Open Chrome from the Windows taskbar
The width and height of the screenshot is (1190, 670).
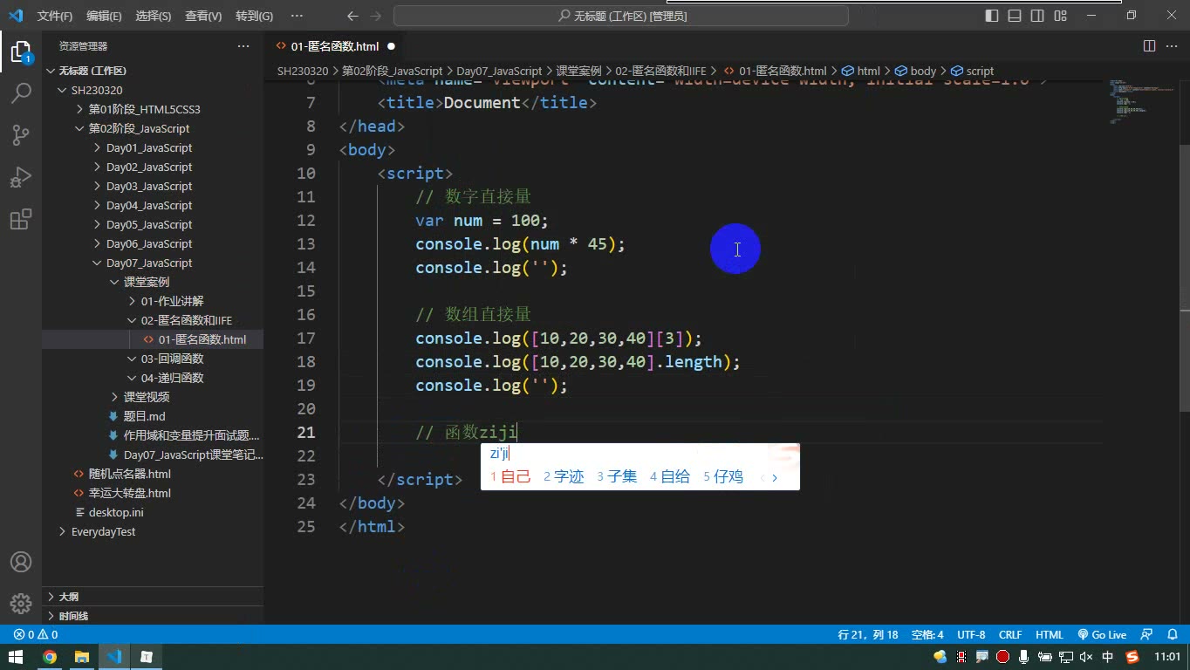(x=50, y=657)
